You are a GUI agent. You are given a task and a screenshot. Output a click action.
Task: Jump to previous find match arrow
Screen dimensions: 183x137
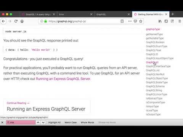pyautogui.click(x=38, y=123)
